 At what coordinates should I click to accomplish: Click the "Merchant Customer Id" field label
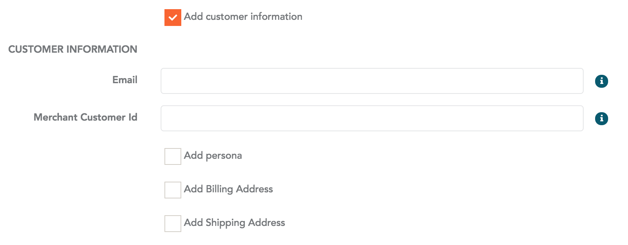point(85,117)
